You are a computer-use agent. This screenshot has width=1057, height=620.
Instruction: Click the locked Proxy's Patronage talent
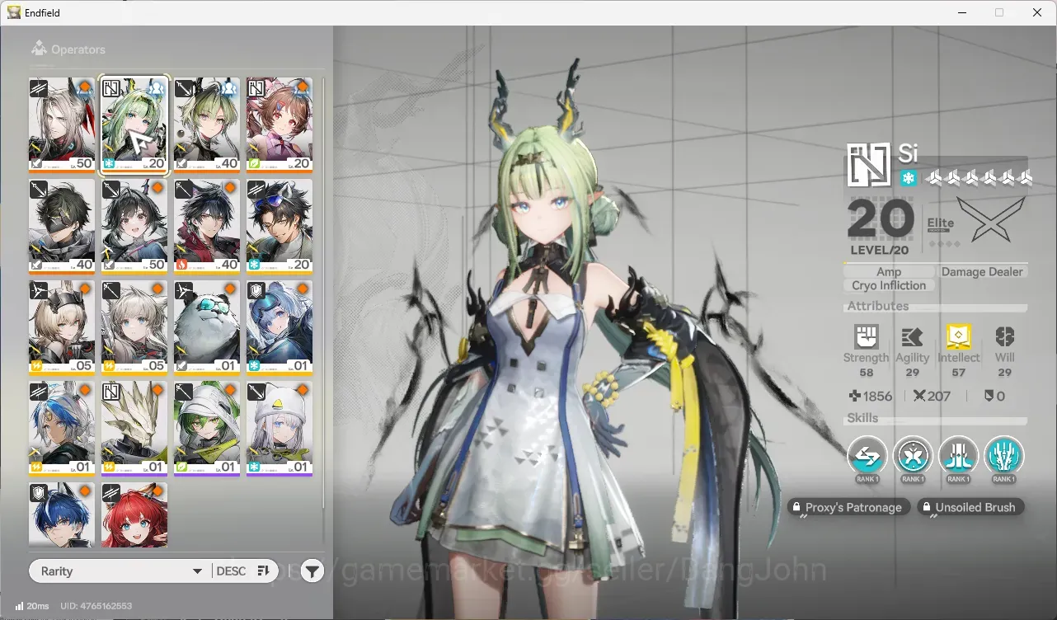point(848,507)
